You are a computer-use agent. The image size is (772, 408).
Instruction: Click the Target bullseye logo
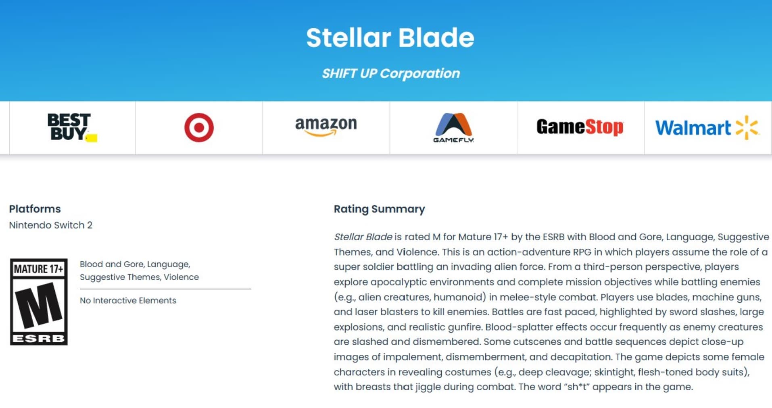tap(199, 127)
